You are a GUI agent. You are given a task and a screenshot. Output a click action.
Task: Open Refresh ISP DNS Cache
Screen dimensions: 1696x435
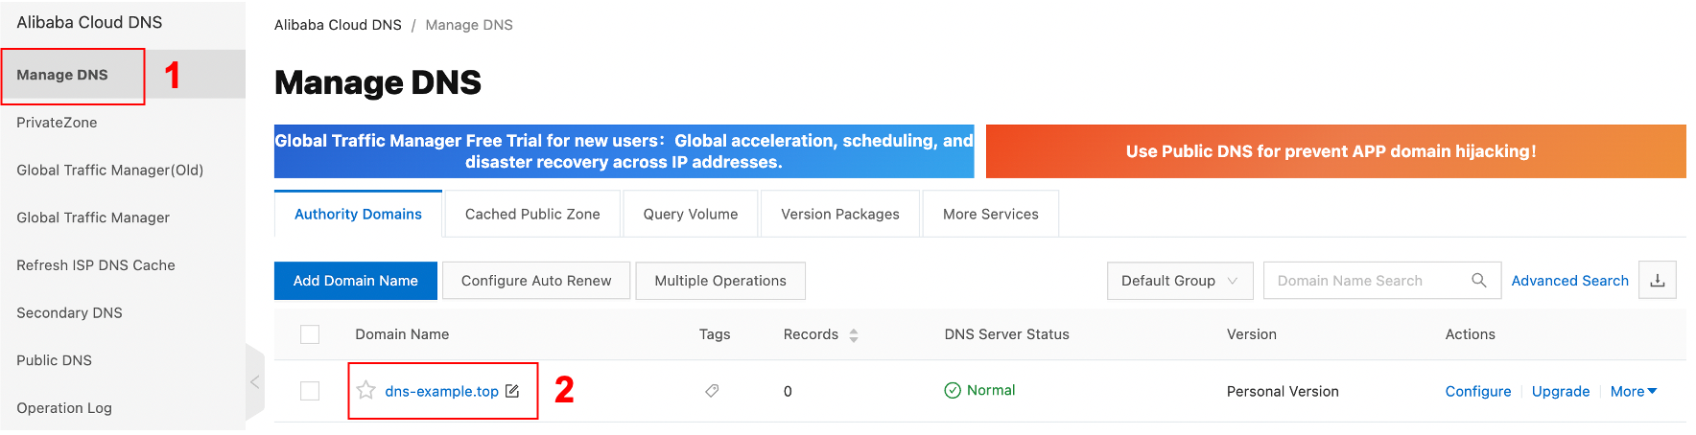coord(96,265)
